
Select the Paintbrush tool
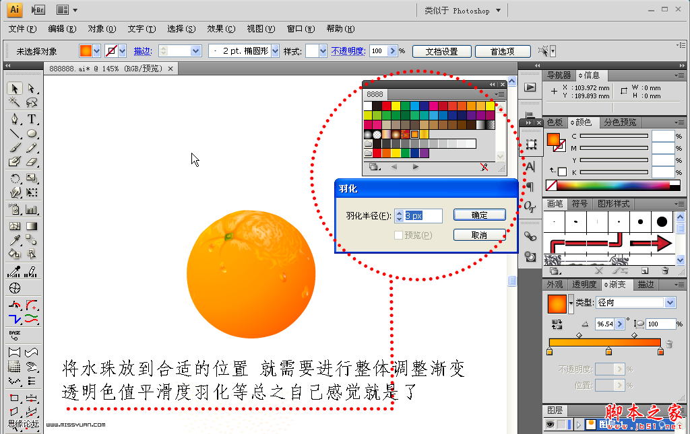click(15, 147)
